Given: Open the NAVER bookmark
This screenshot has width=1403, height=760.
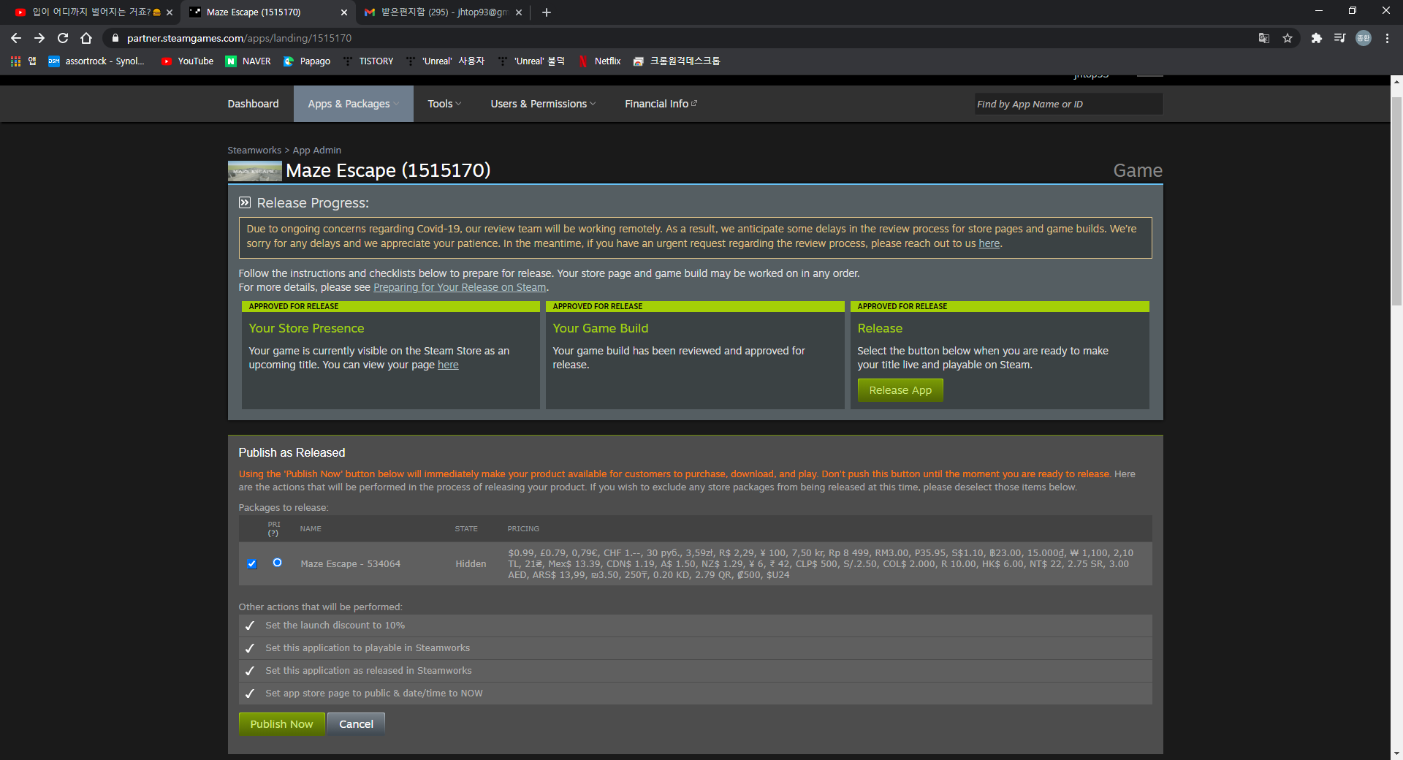Looking at the screenshot, I should (x=248, y=61).
